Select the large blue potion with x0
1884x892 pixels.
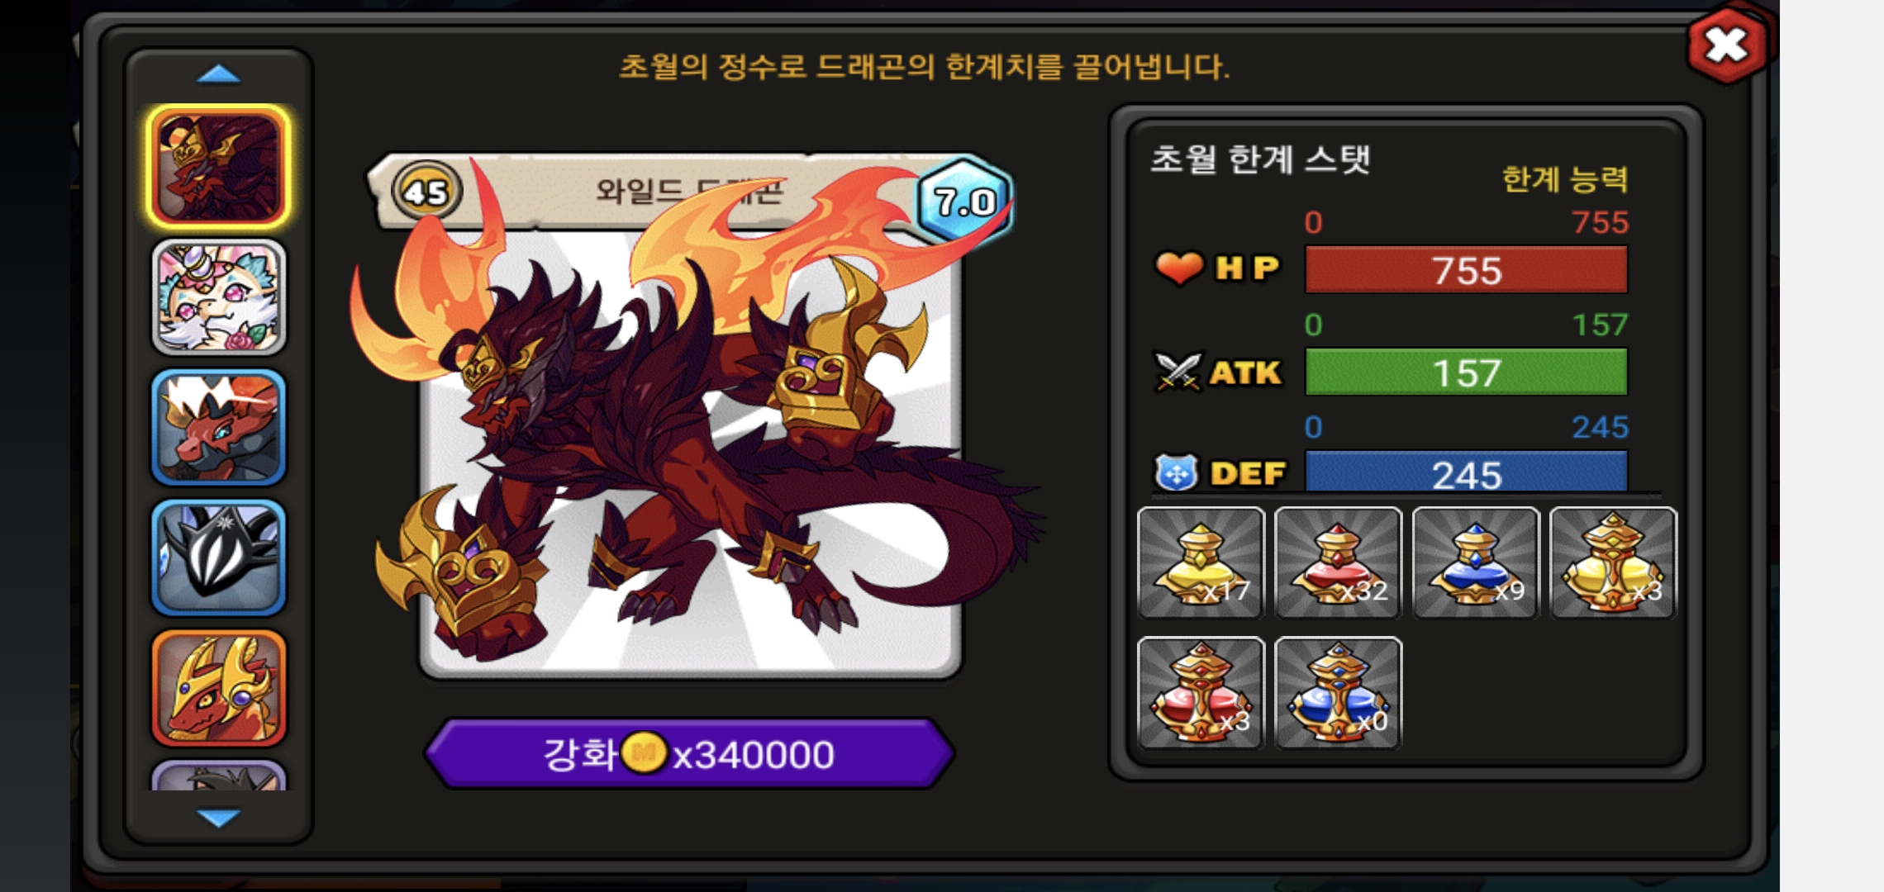tap(1338, 693)
